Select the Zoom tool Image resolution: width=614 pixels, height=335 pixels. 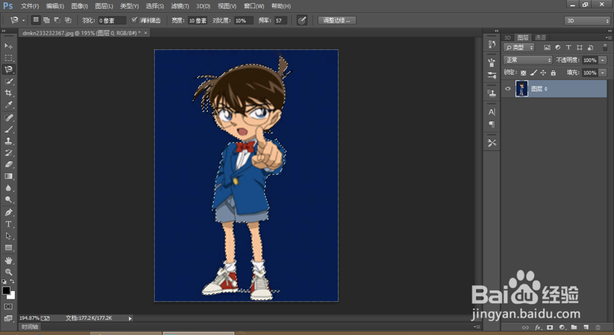point(8,272)
